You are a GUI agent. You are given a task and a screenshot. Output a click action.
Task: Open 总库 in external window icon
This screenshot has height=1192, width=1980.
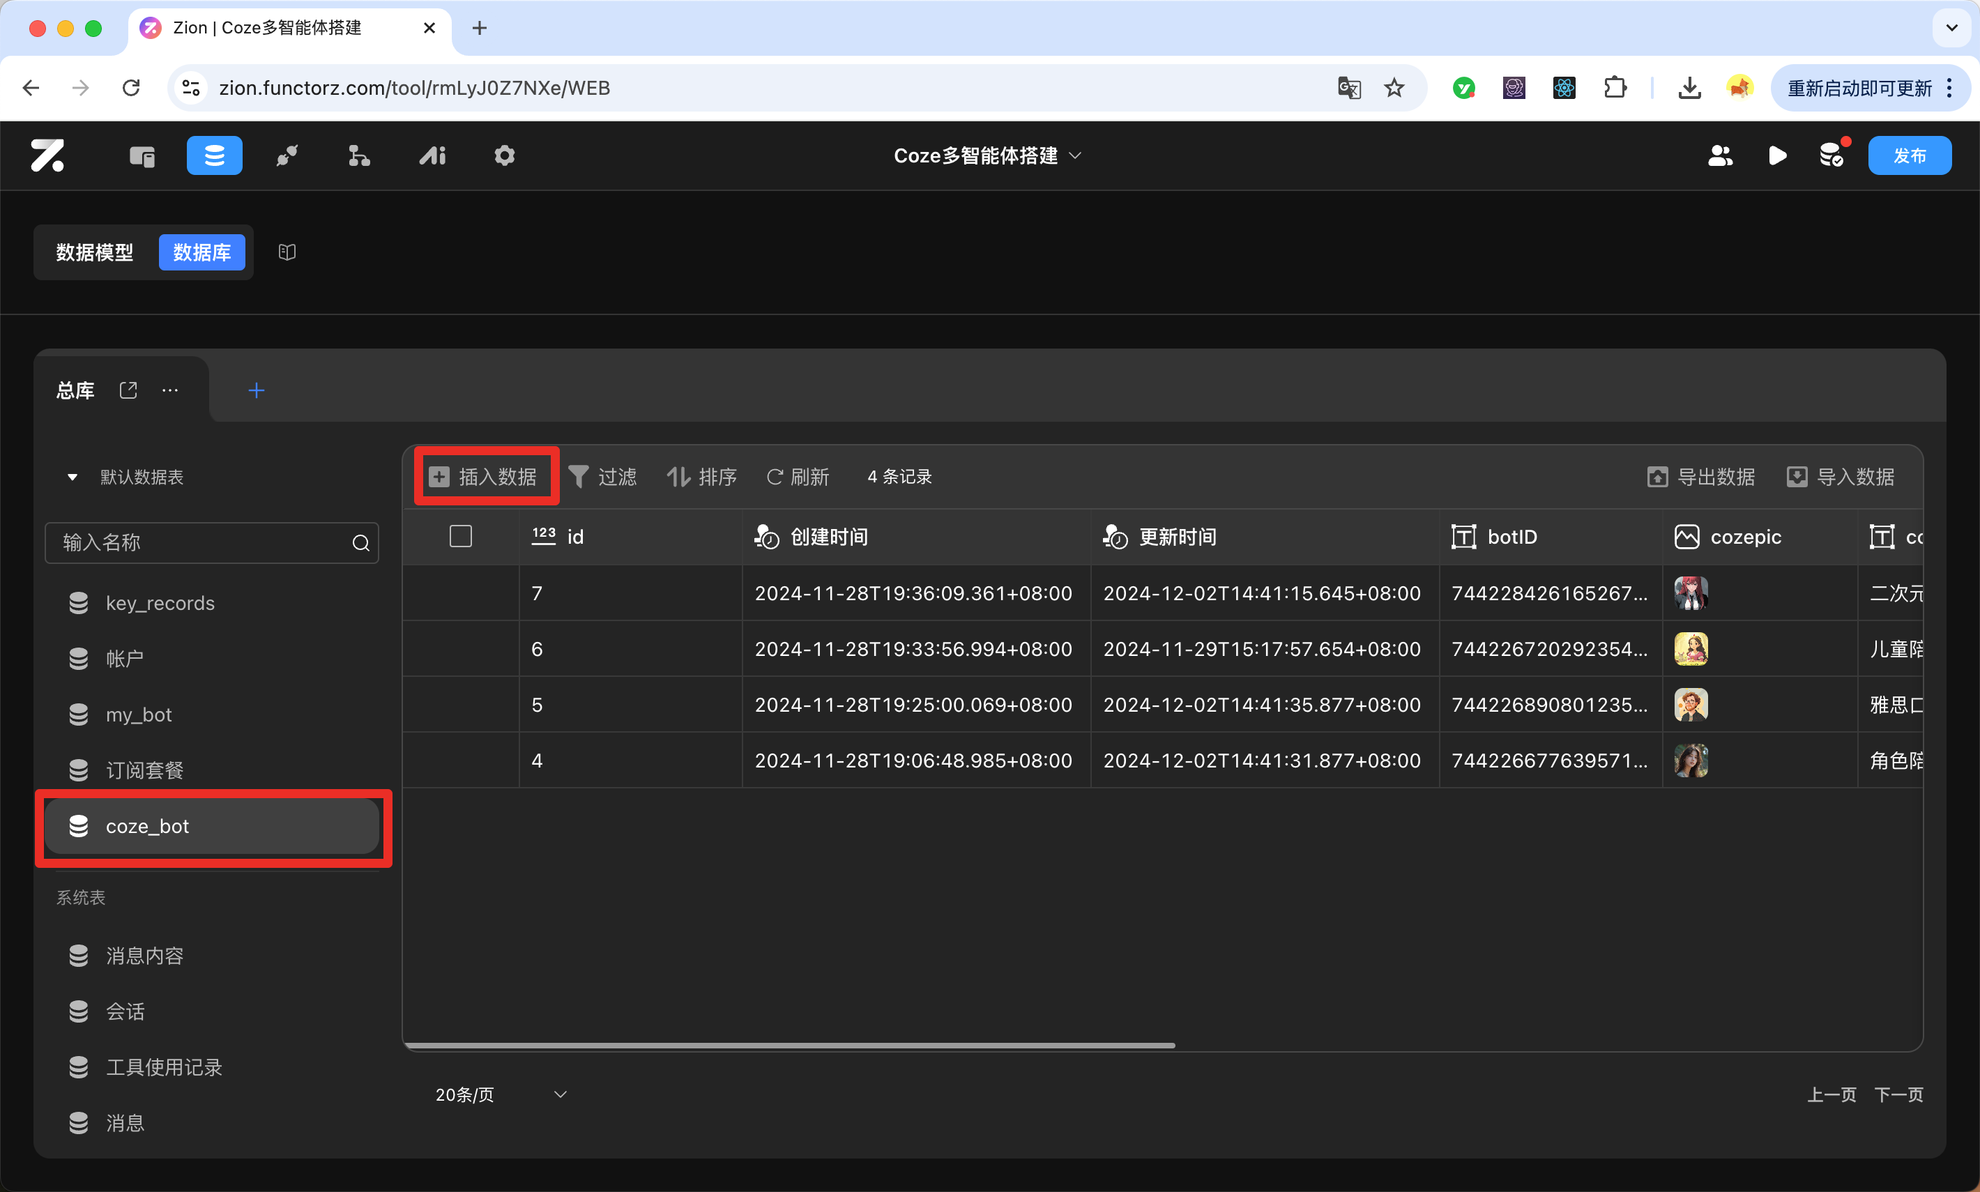coord(128,390)
